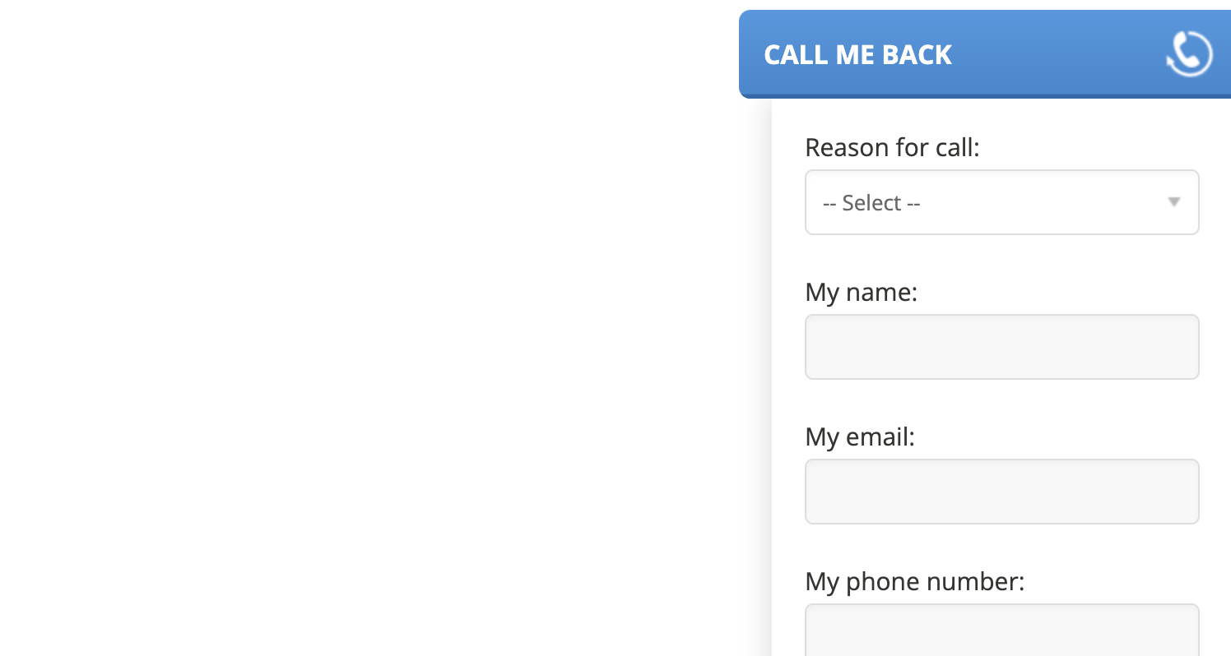
Task: Focus the My email text box
Action: click(1001, 492)
